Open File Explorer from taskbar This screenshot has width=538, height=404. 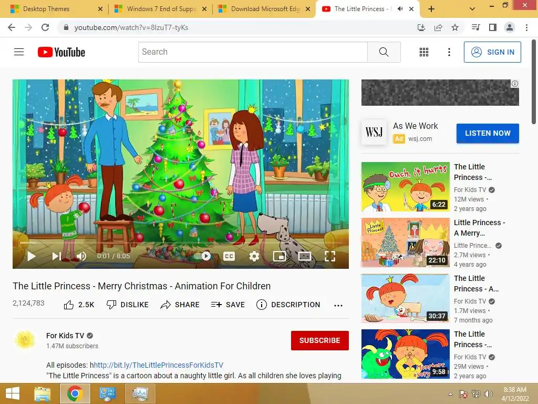43,393
